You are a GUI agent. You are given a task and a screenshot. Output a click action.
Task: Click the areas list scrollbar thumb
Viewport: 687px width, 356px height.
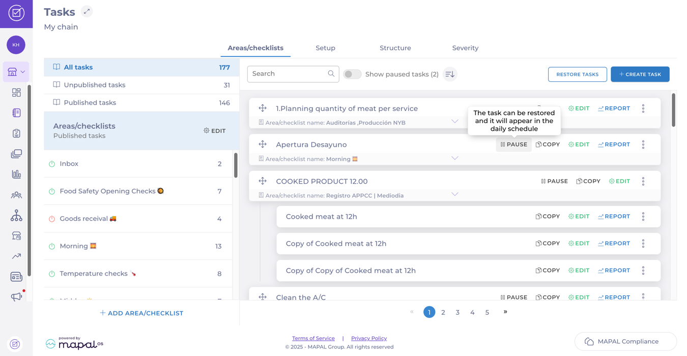tap(236, 165)
